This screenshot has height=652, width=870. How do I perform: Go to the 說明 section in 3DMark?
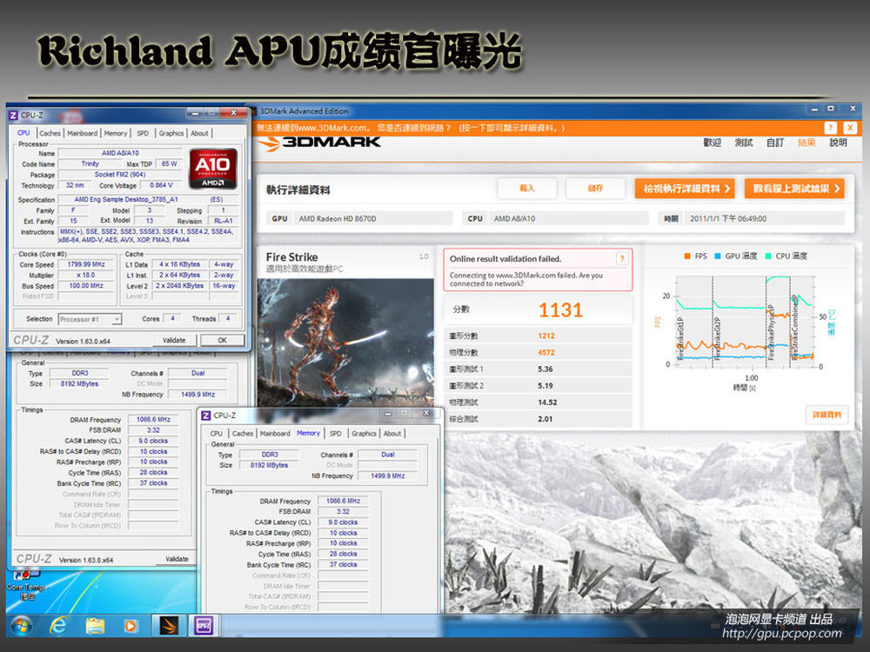point(838,143)
